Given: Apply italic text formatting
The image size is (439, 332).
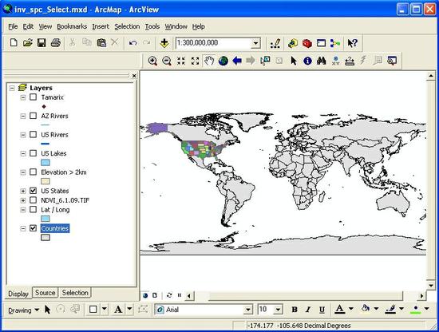Looking at the screenshot, I should (x=308, y=310).
